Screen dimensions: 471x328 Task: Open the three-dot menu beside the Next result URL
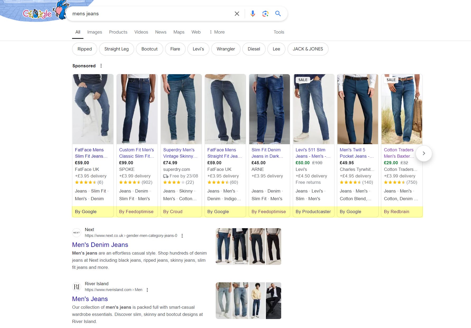[182, 236]
